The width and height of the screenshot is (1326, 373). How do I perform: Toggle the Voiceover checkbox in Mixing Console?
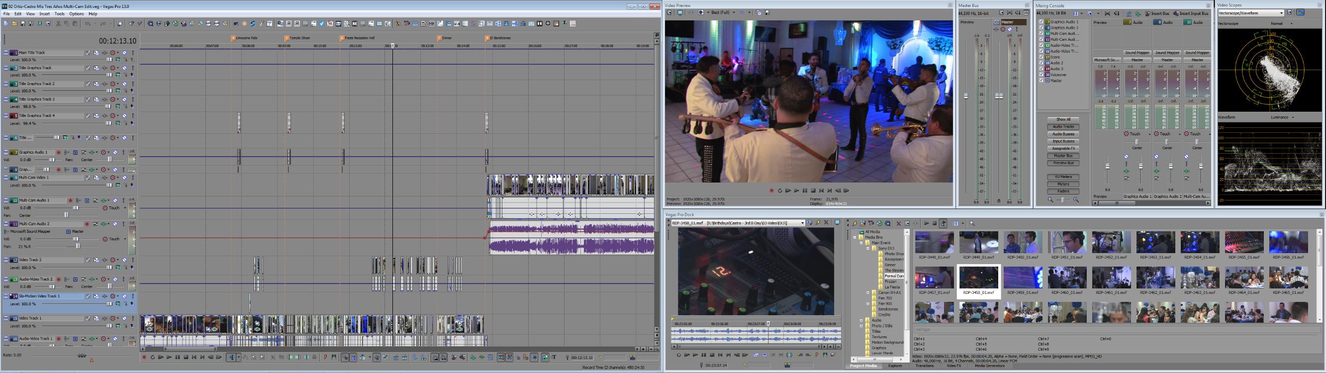tap(1041, 75)
